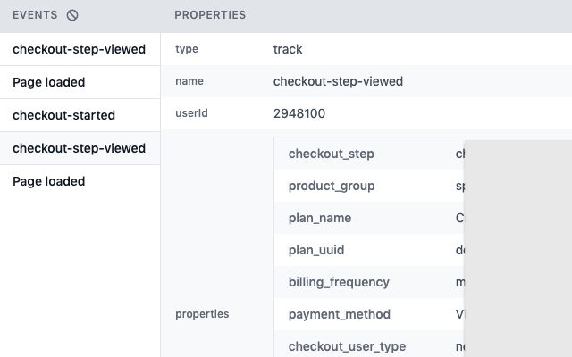Select the first Page loaded event
The height and width of the screenshot is (357, 572).
[80, 82]
